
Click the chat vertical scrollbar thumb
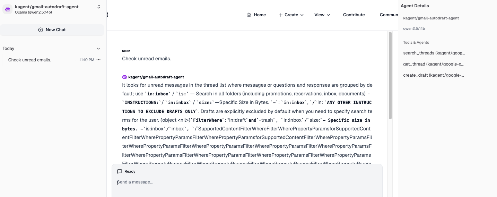(390, 76)
